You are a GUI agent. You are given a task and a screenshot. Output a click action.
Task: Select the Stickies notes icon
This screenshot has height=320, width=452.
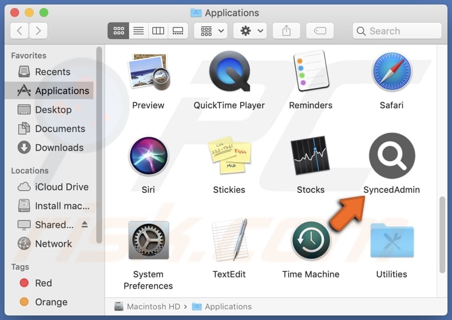coord(229,155)
